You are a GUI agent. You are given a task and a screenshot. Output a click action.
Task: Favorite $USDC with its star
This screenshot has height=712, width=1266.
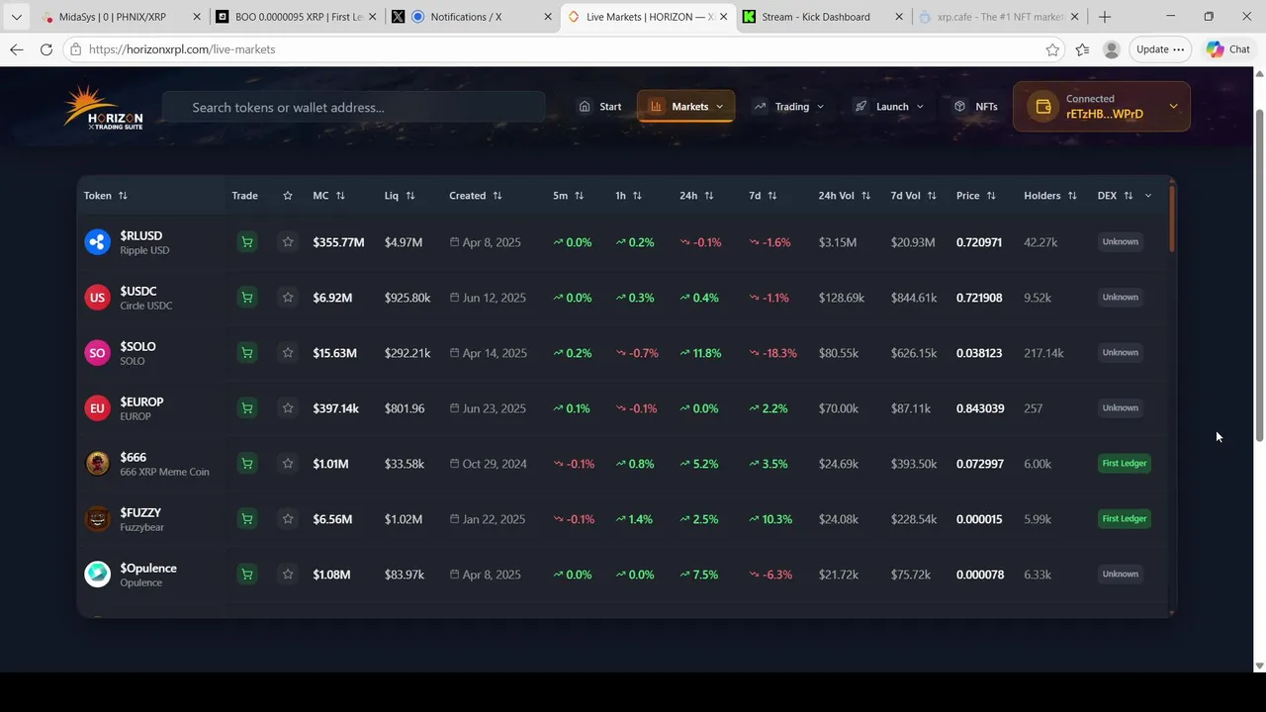pyautogui.click(x=287, y=298)
